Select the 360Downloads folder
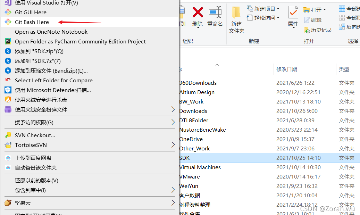360x215 pixels. (198, 83)
